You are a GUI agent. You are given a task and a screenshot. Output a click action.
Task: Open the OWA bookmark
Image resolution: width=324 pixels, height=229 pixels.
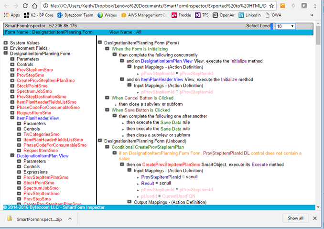click(273, 15)
